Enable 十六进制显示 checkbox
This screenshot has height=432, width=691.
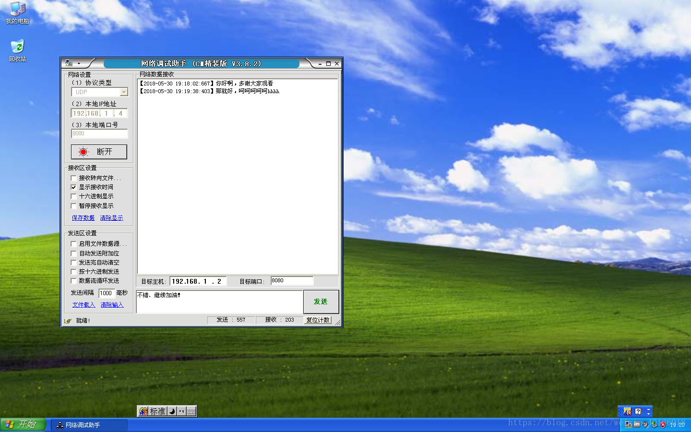coord(73,196)
